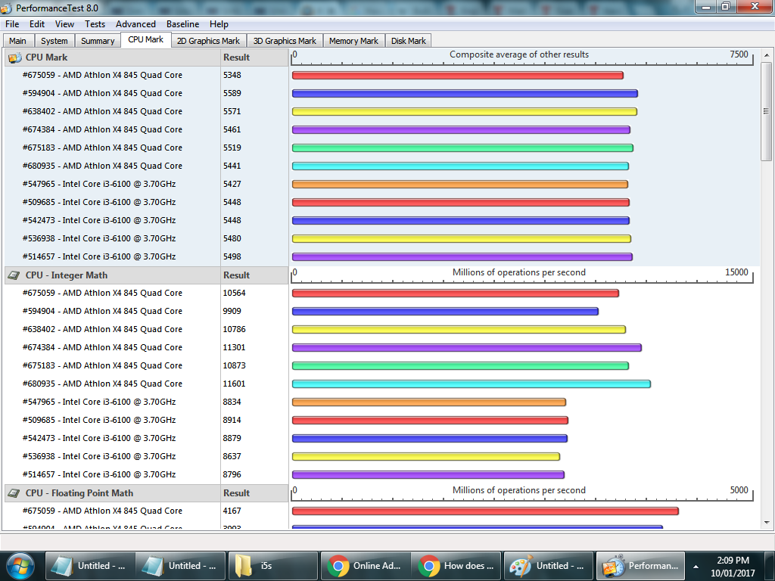Click the vertical scrollbar thumb

[767, 111]
